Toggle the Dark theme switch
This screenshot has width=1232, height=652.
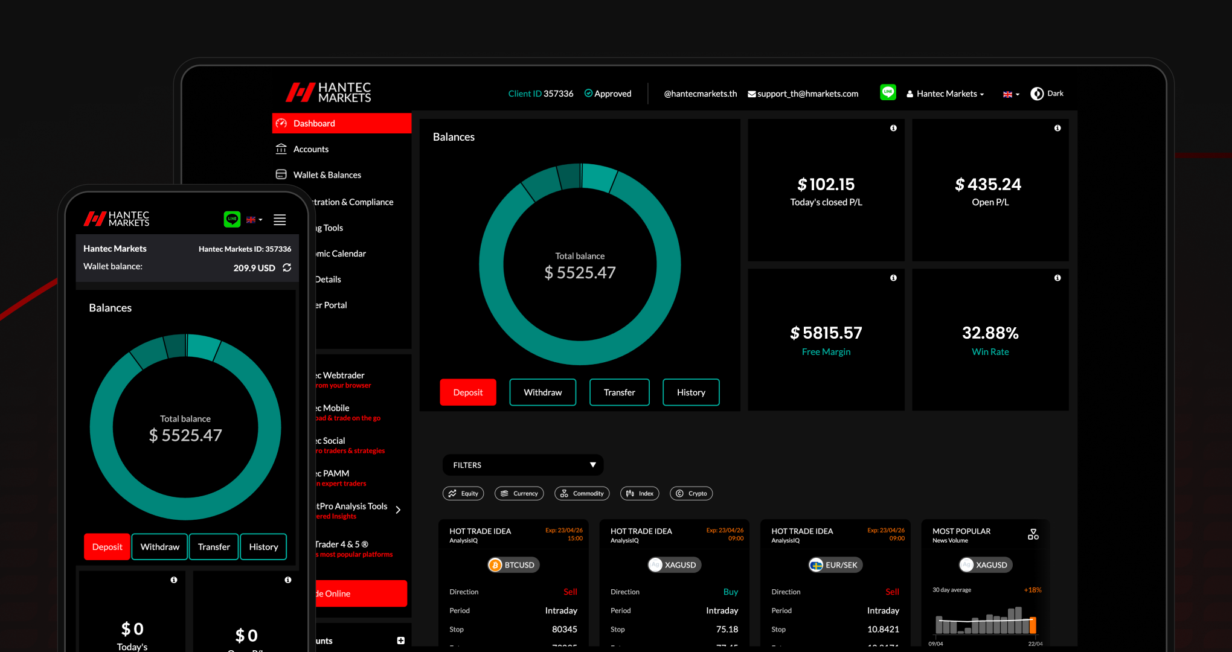[x=1047, y=94]
